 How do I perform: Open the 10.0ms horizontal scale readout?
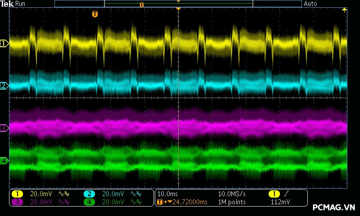[x=167, y=193]
